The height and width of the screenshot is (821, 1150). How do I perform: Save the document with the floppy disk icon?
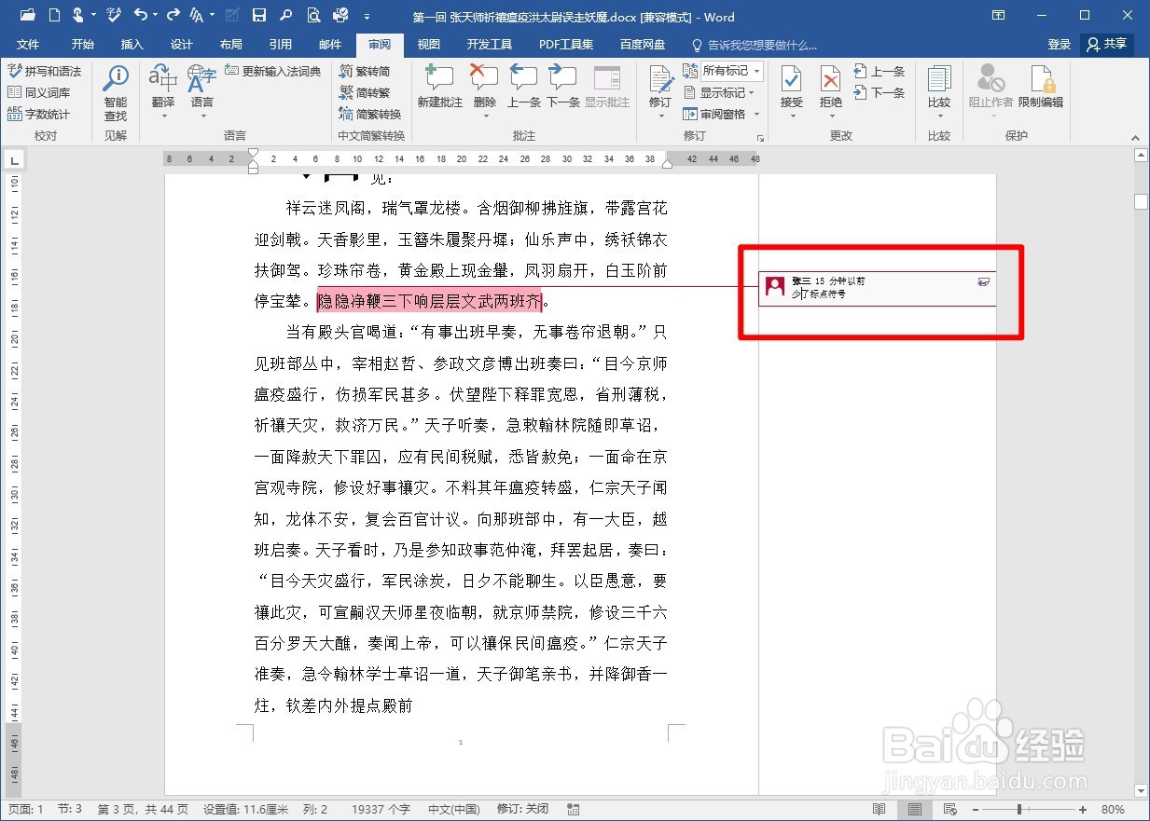point(259,16)
